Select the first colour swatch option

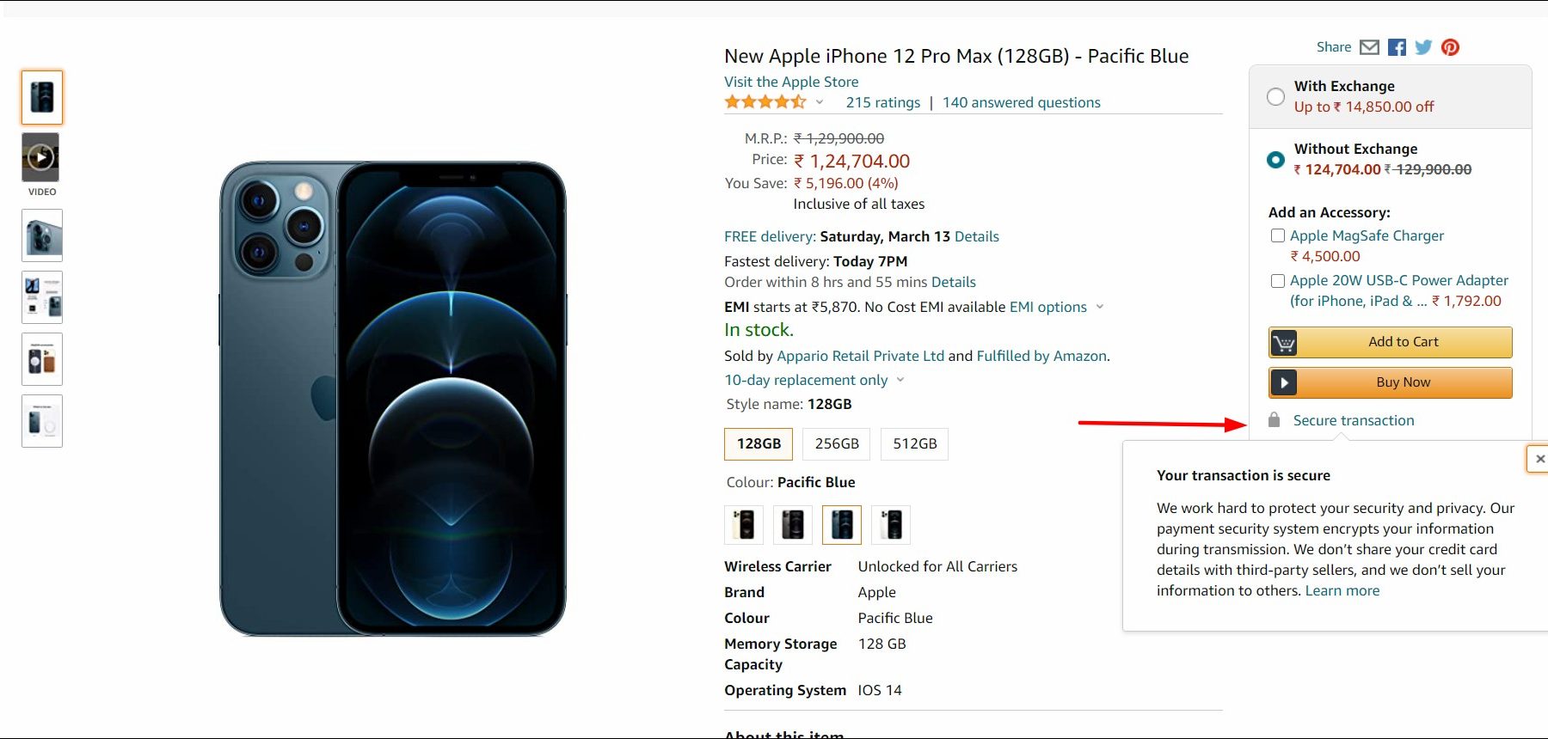(744, 524)
